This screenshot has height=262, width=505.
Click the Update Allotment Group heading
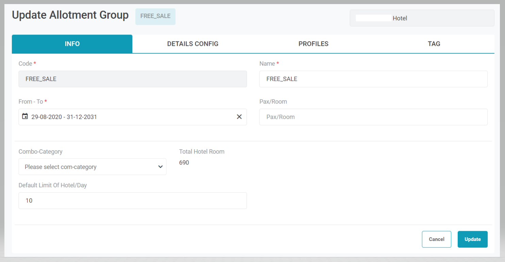coord(70,15)
